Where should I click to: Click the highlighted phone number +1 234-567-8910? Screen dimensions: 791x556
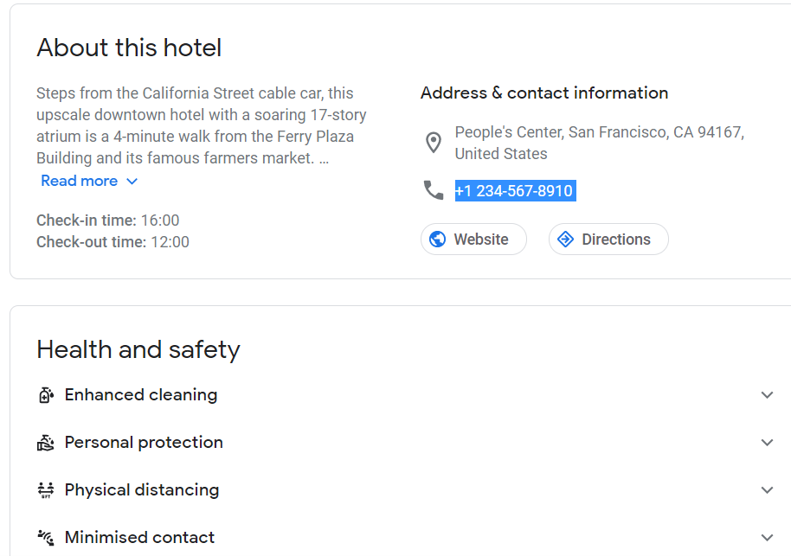point(515,190)
